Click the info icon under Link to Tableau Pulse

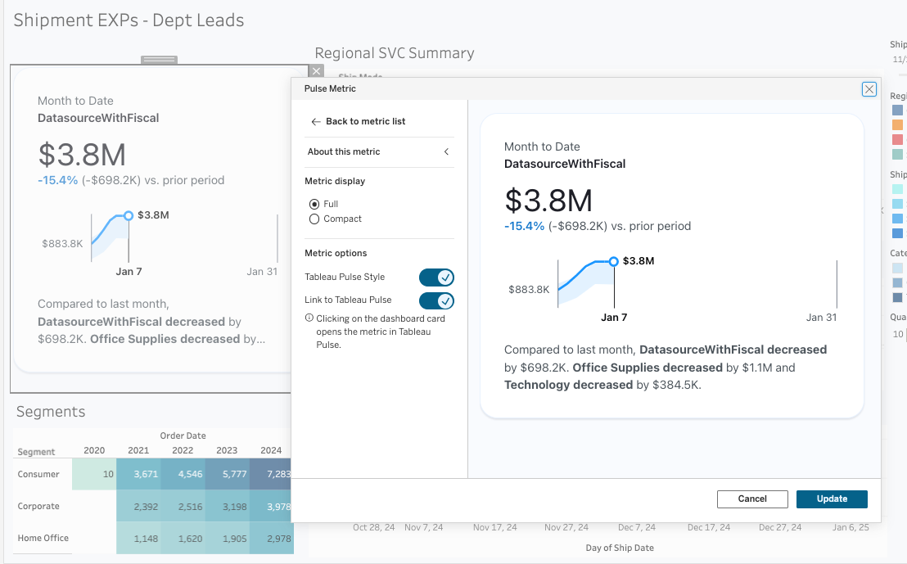(309, 318)
